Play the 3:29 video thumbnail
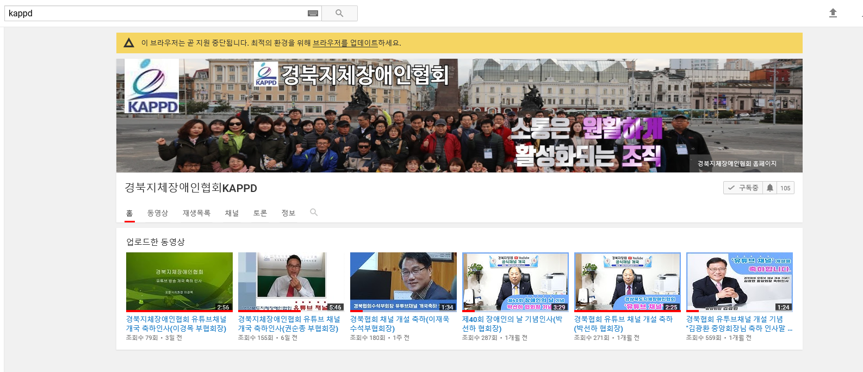863x372 pixels. click(516, 282)
